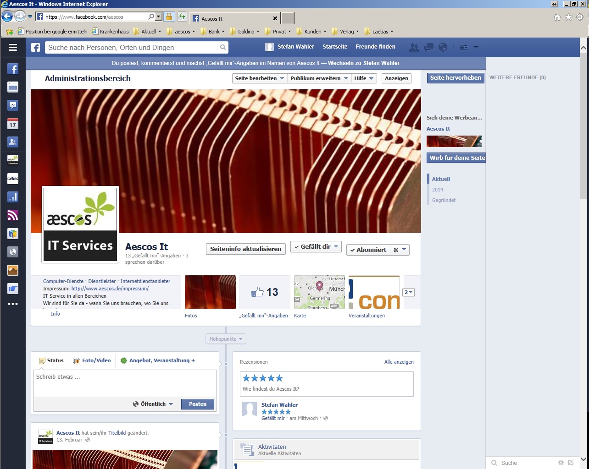Click Wirb für deine Seite button

click(x=457, y=158)
